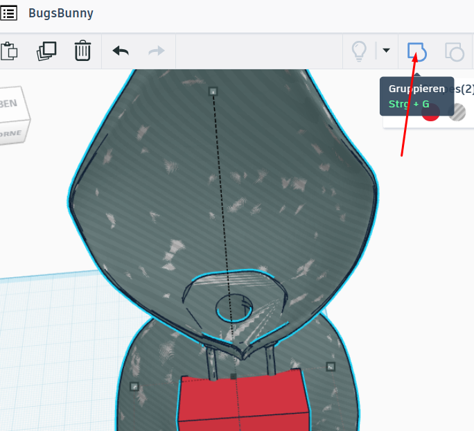
Task: Click the BugsBunny project title
Action: (x=61, y=13)
